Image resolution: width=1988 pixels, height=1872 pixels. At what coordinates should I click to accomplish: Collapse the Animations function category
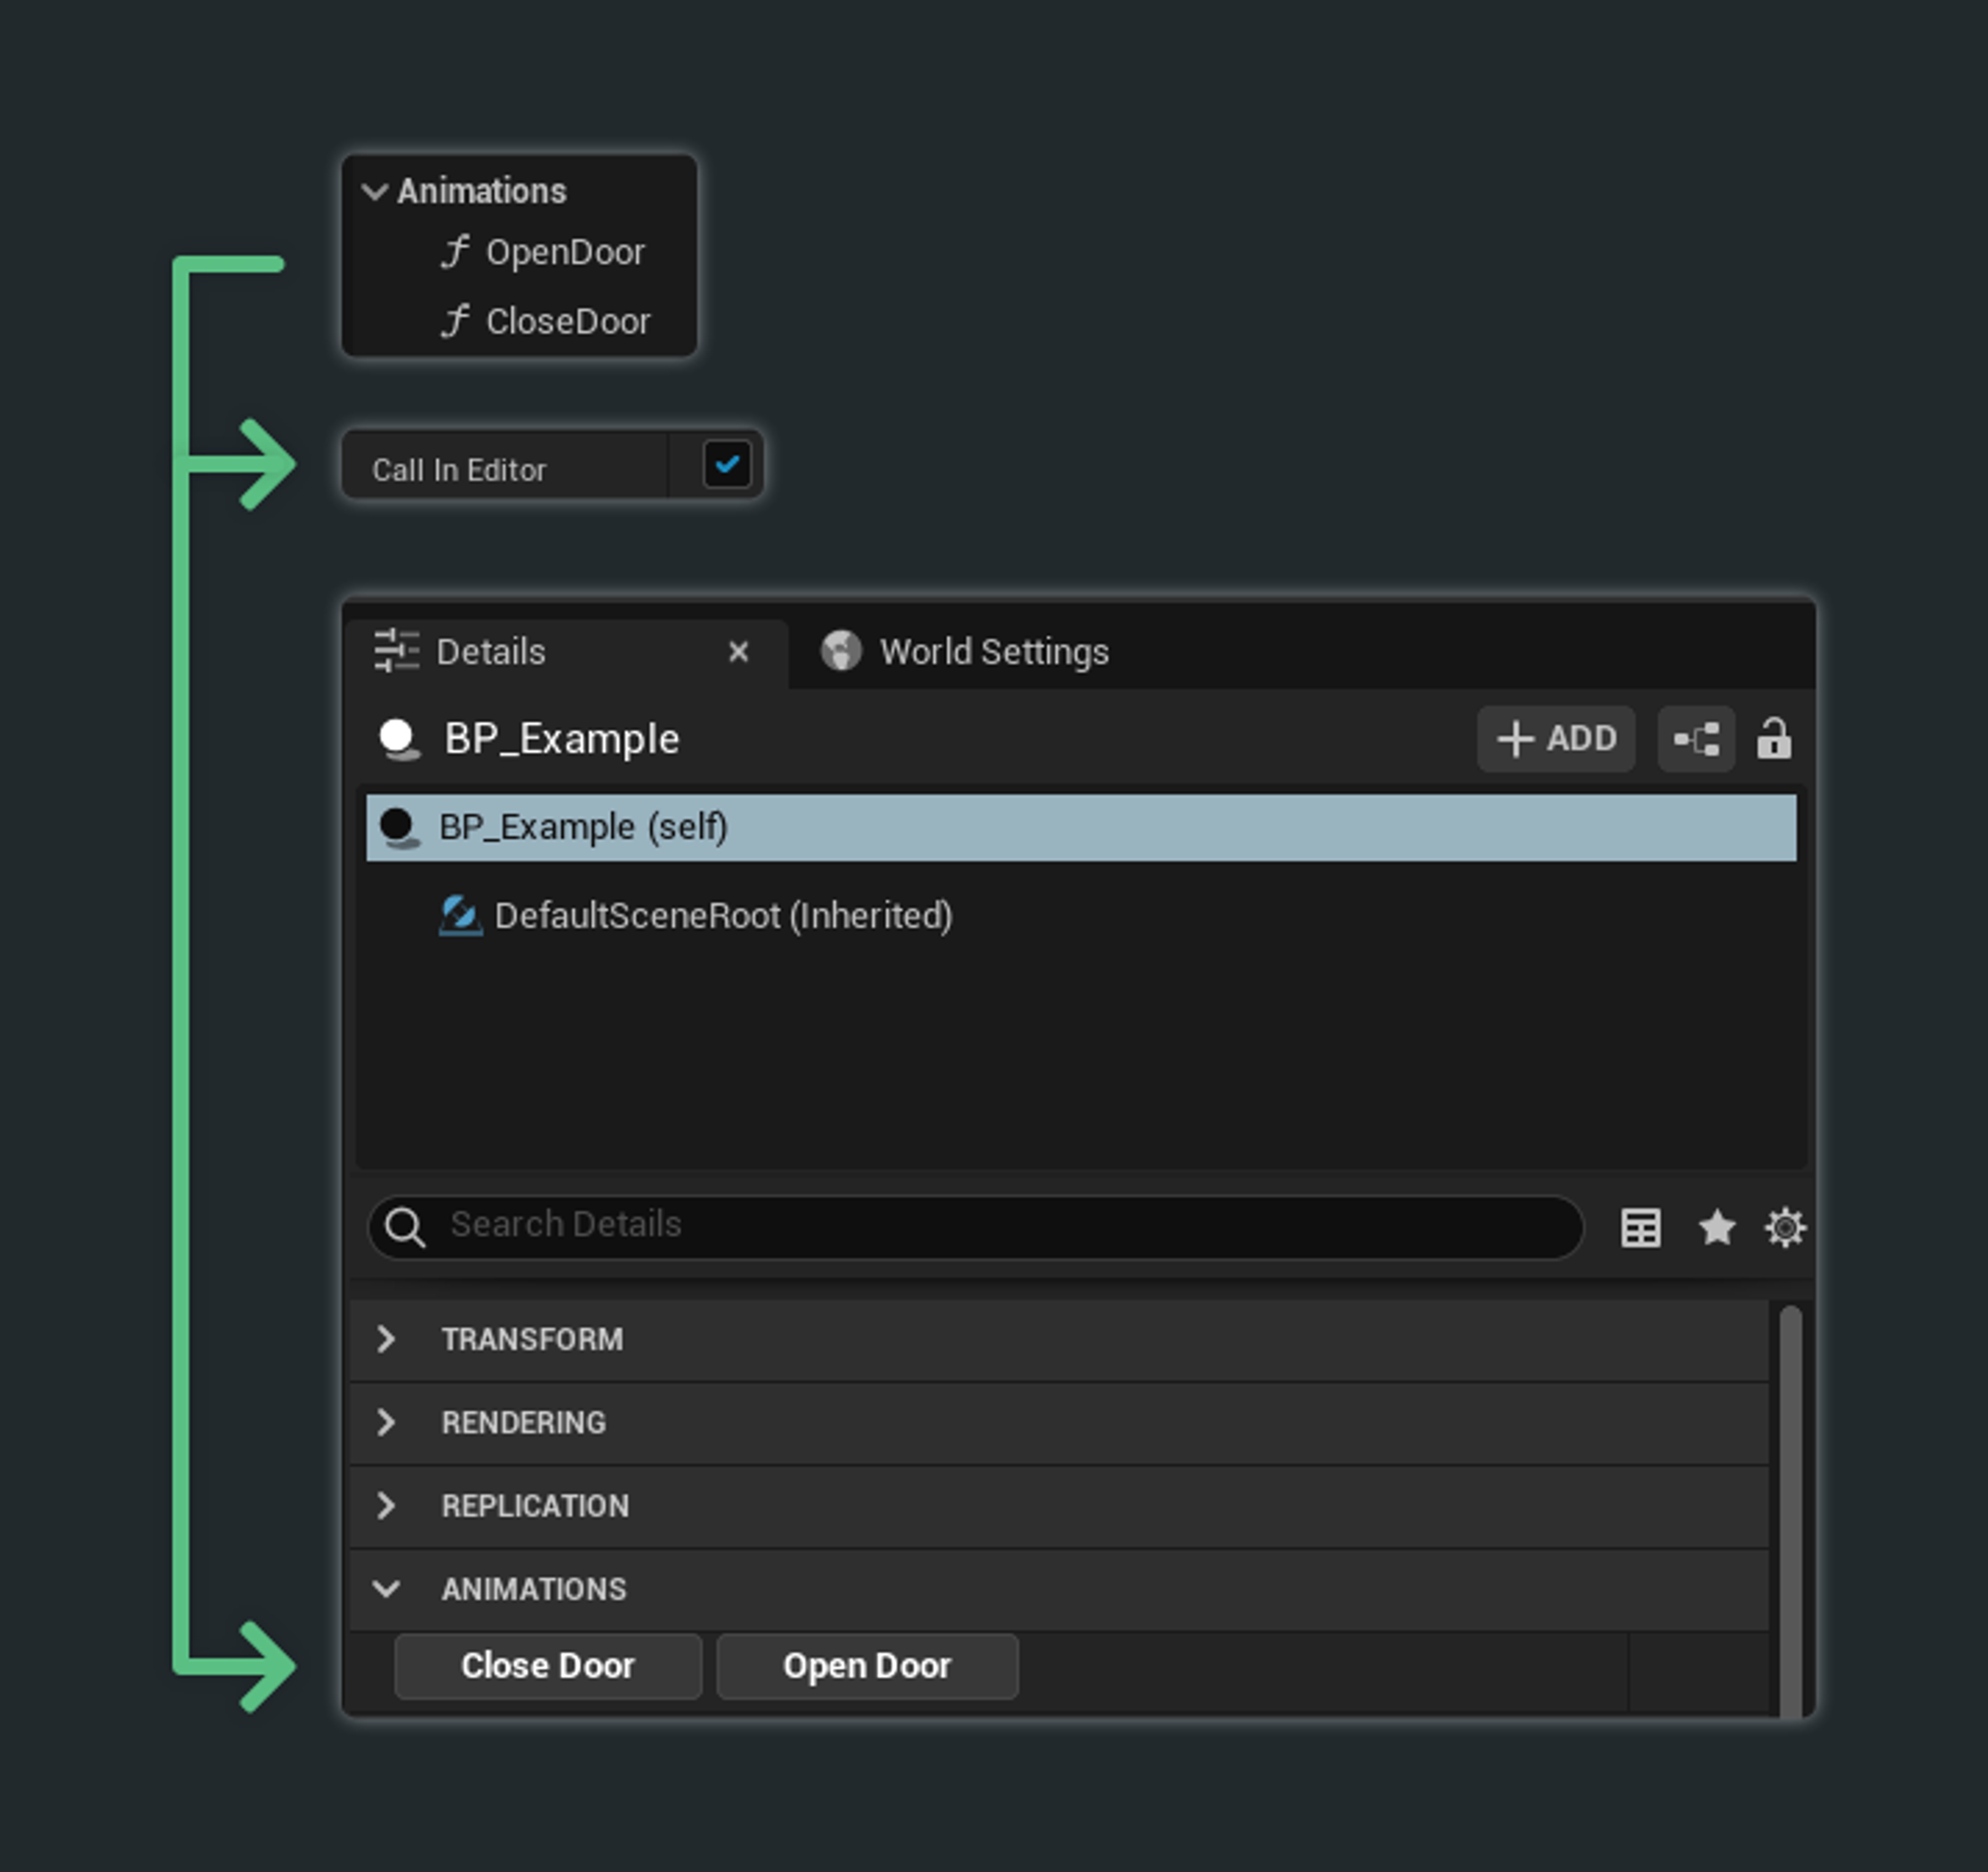(x=375, y=191)
